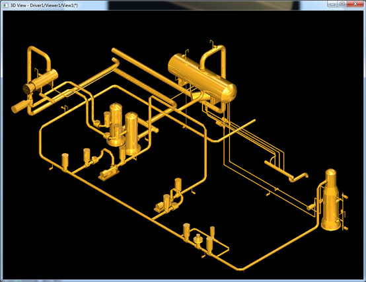Click the 3D View window icon
366x282 pixels.
click(5, 5)
